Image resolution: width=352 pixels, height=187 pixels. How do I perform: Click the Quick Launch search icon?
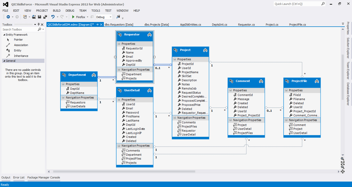[323, 4]
